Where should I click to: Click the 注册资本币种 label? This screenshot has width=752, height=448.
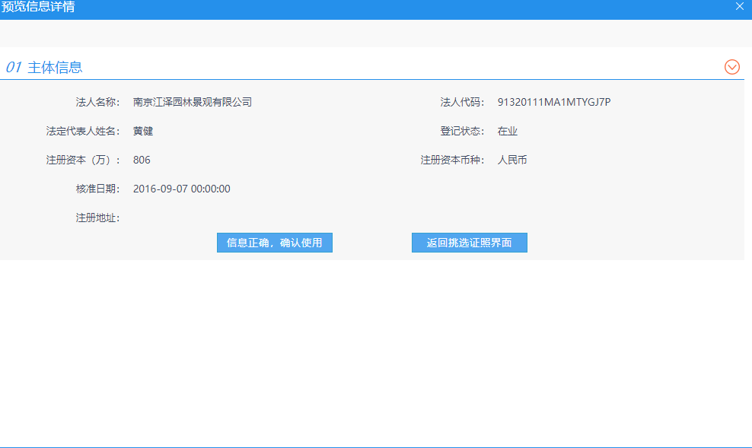coord(452,160)
